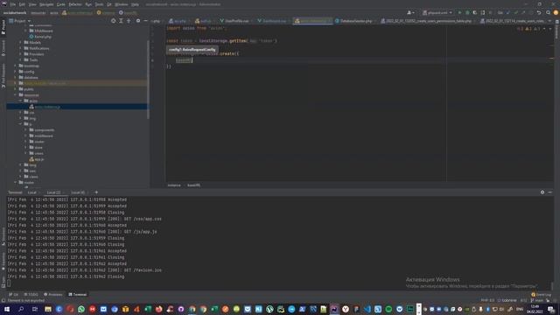Show the hidden editor tabs dropdown arrow

pyautogui.click(x=550, y=21)
